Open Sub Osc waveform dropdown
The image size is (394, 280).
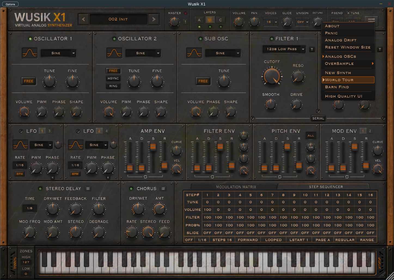coord(223,53)
